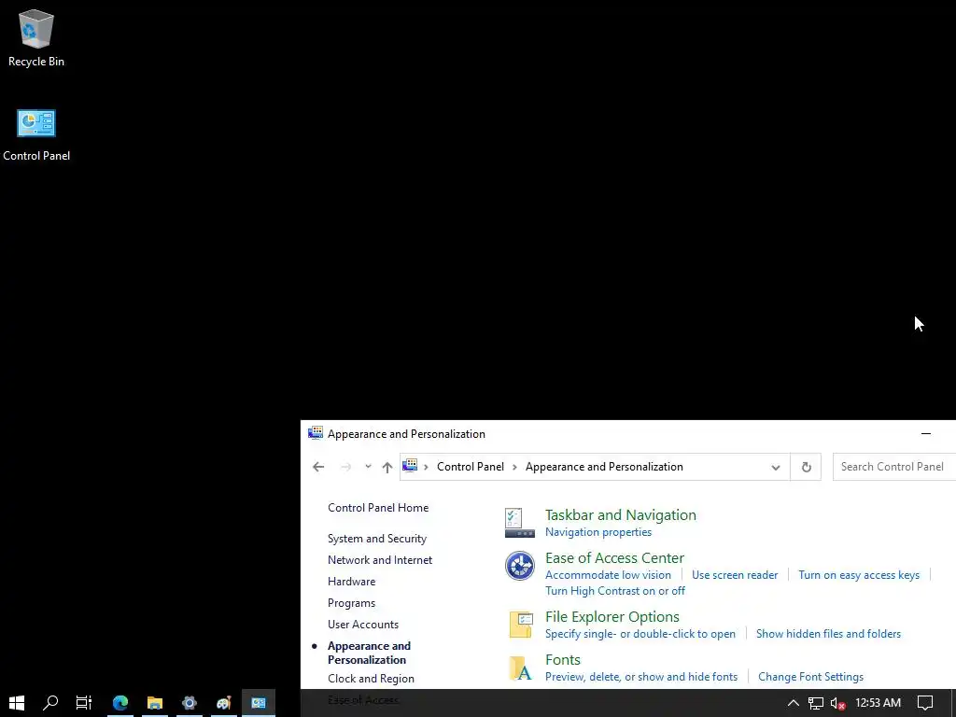The height and width of the screenshot is (717, 956).
Task: Click Turn on easy access keys
Action: [859, 575]
